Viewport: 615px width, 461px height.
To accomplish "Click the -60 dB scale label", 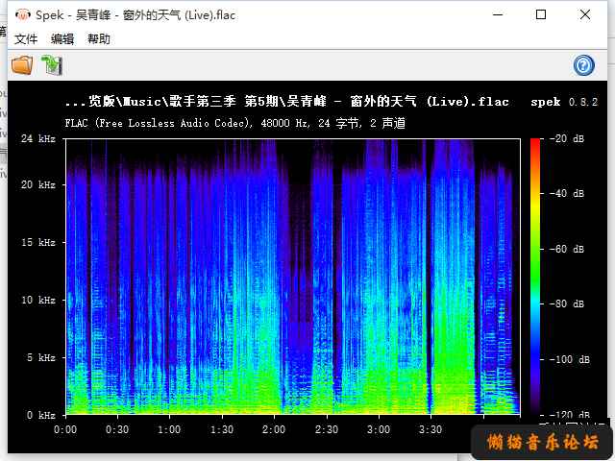I will tap(567, 249).
